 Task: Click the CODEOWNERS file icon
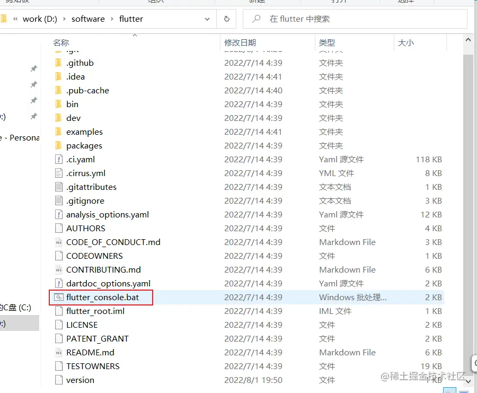coord(59,256)
